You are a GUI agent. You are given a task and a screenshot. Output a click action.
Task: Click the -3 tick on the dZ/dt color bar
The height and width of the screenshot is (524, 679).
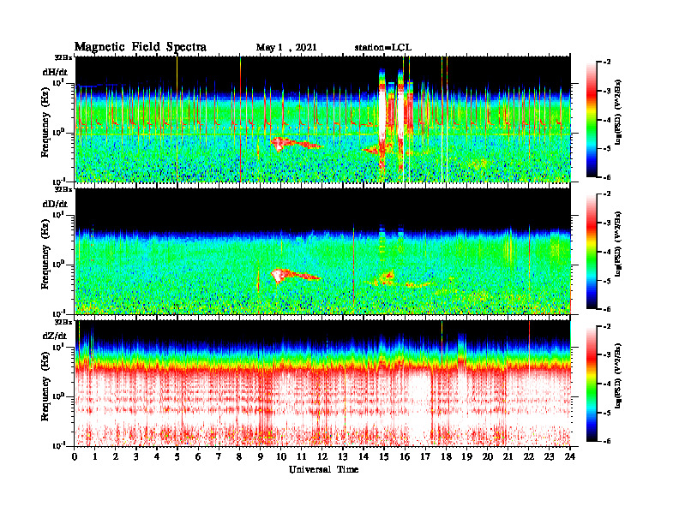click(607, 354)
